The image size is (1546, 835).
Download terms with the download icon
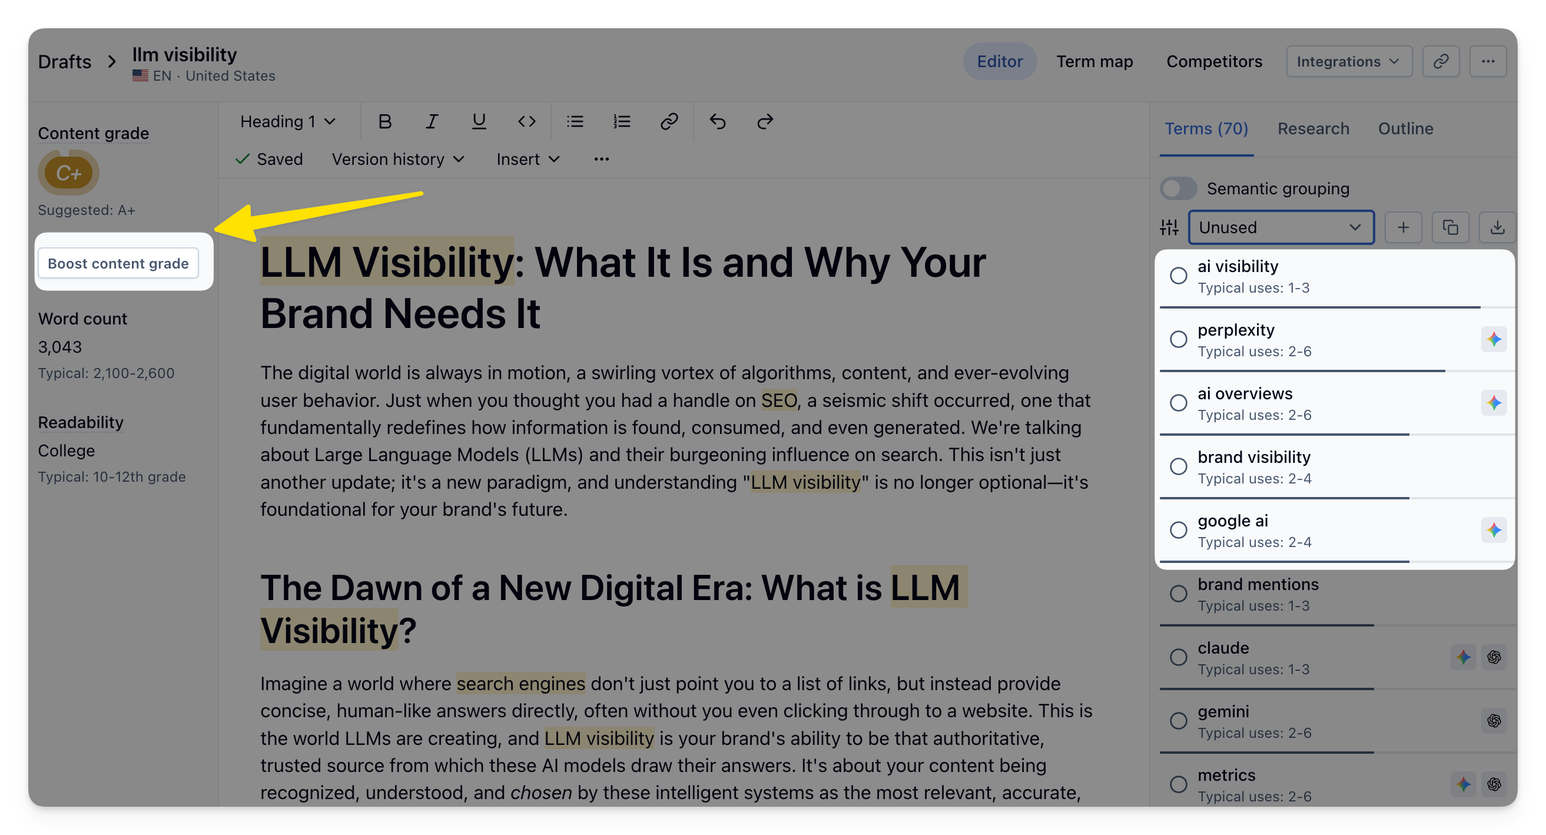tap(1497, 227)
